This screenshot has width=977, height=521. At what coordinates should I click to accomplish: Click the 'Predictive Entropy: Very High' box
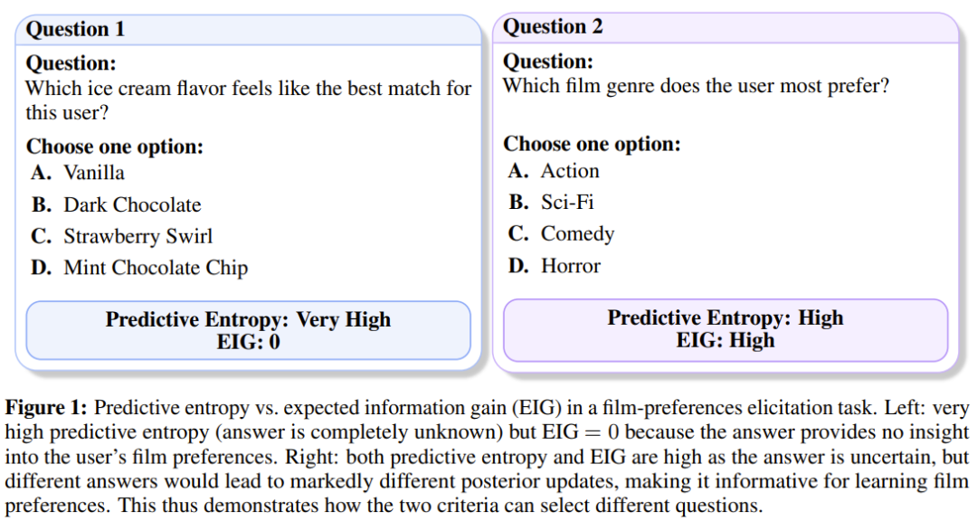click(x=249, y=330)
